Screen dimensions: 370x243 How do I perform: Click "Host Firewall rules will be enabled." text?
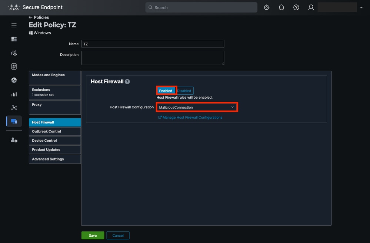184,98
